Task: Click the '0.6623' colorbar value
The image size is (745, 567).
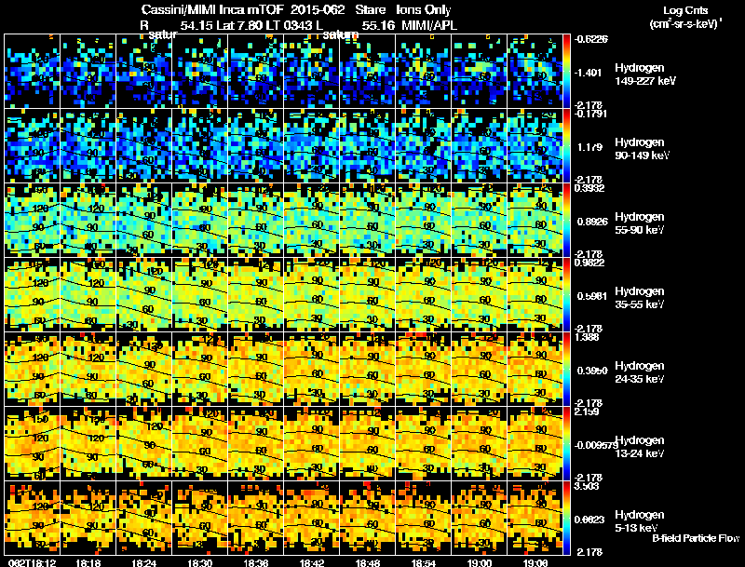Action: pos(589,520)
